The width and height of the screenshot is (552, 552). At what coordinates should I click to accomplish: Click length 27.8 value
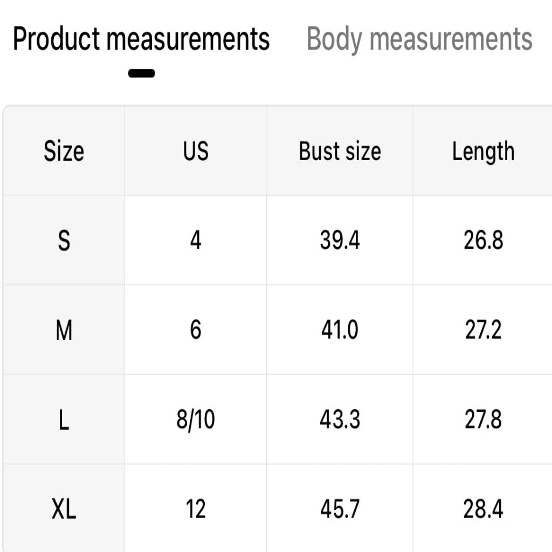(483, 419)
